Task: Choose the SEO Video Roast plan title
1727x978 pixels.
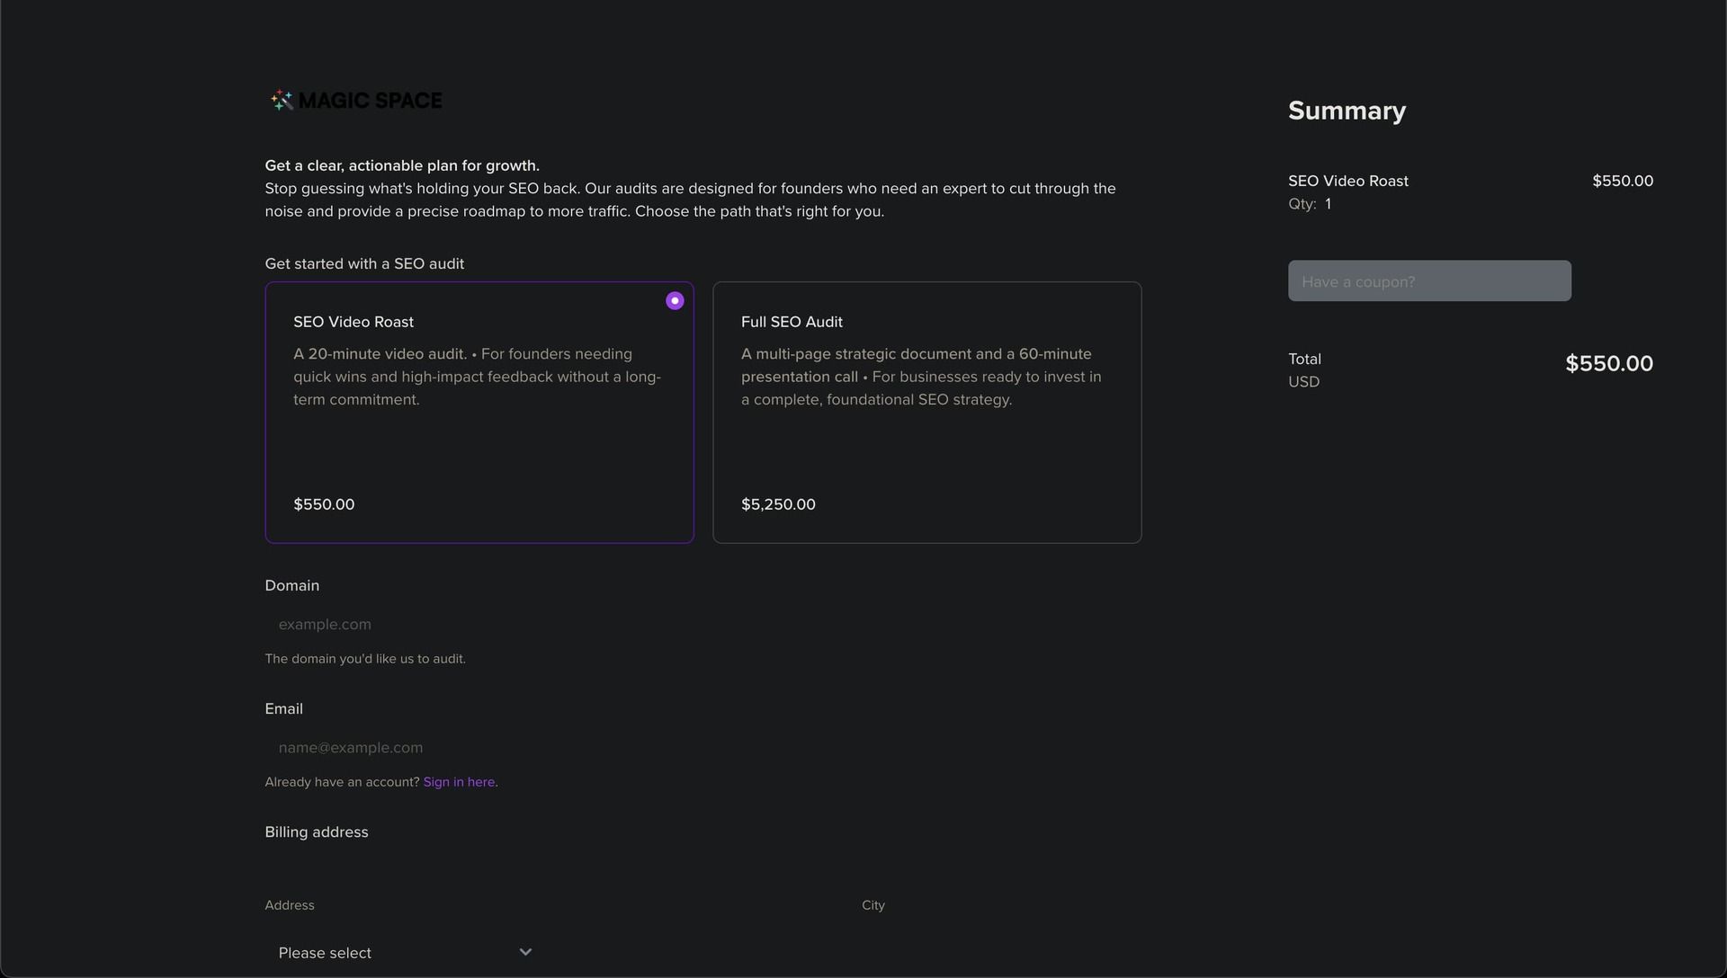Action: coord(353,322)
